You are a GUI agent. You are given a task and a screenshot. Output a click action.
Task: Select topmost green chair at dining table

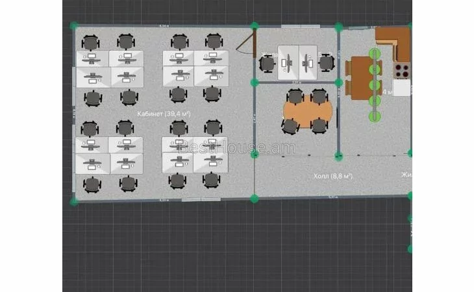[375, 53]
